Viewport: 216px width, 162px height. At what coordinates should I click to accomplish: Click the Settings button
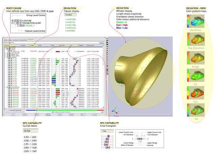click(x=48, y=115)
